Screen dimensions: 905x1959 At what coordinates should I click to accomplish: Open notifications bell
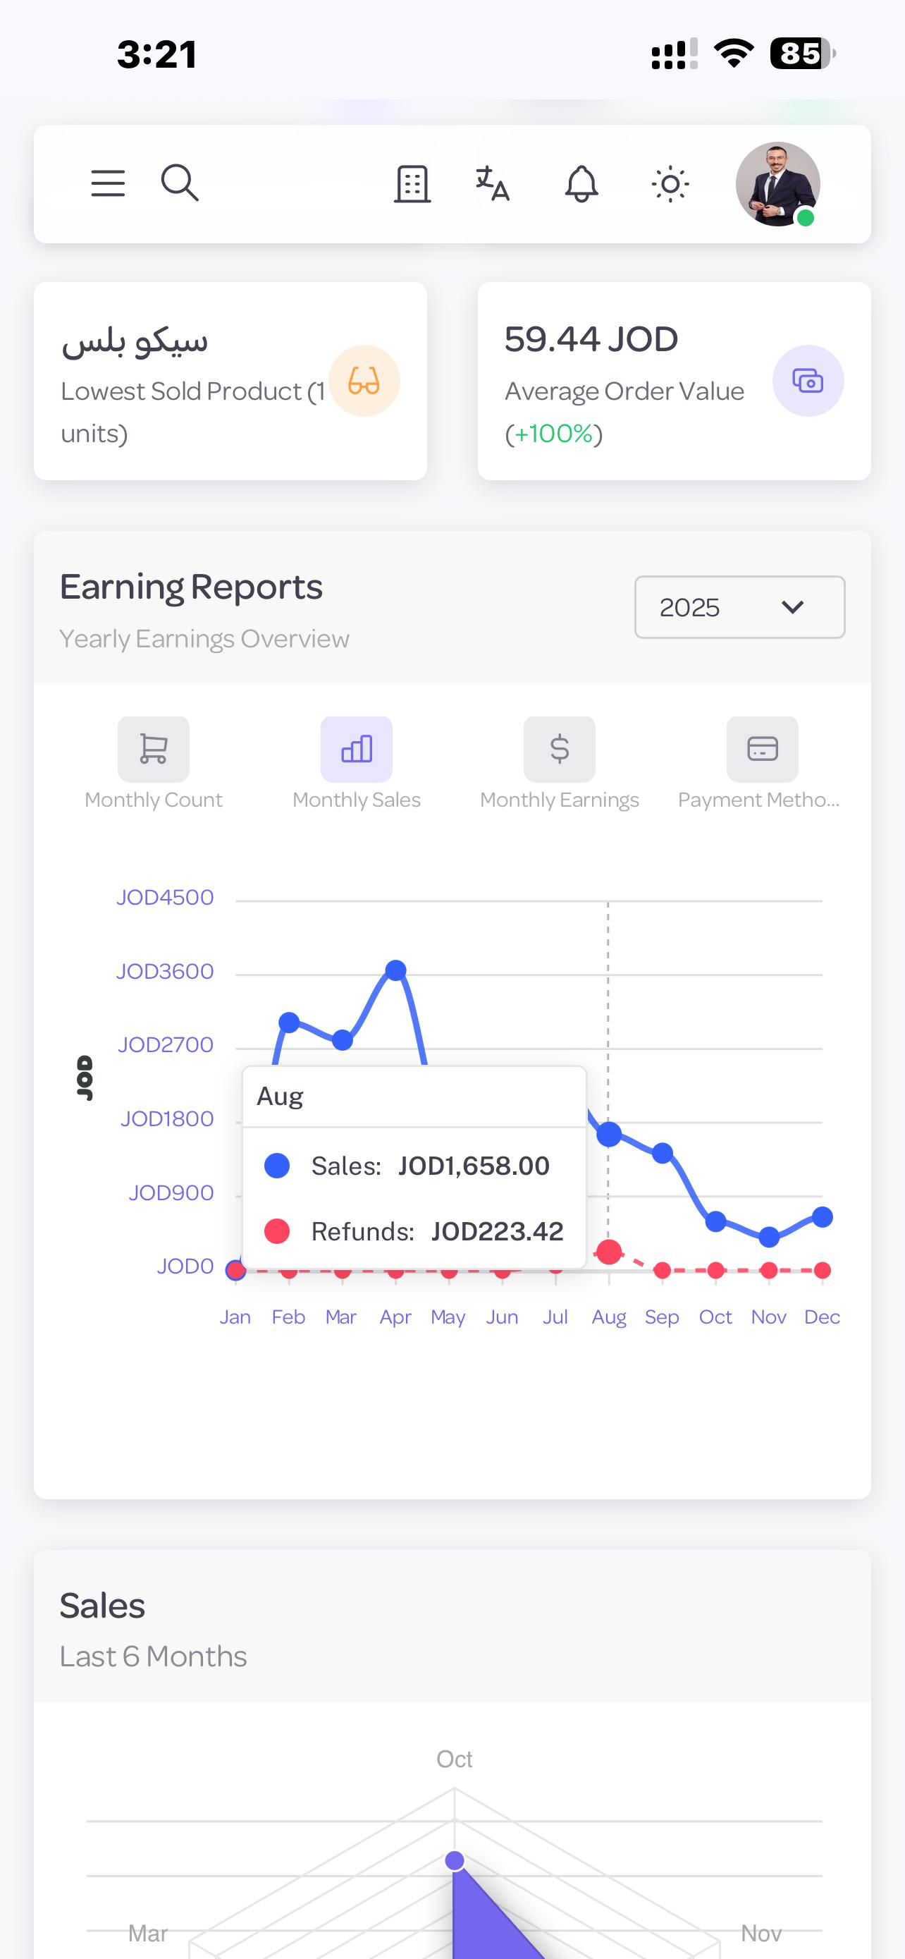(581, 184)
